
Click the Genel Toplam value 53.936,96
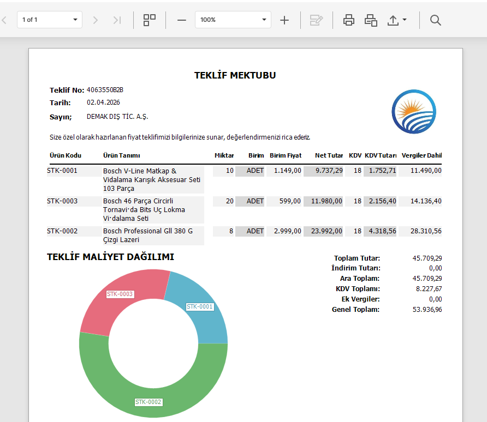click(x=427, y=310)
